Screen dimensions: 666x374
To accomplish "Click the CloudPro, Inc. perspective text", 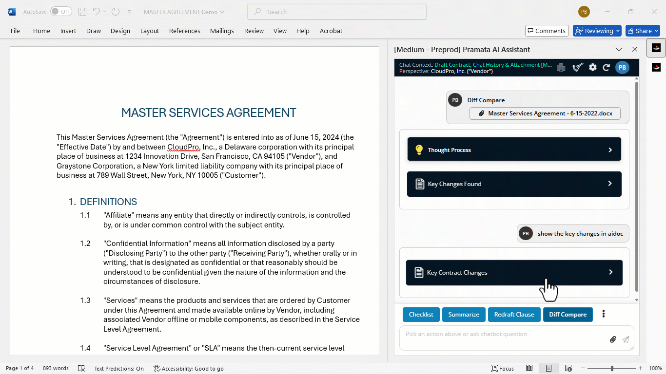I will [462, 71].
